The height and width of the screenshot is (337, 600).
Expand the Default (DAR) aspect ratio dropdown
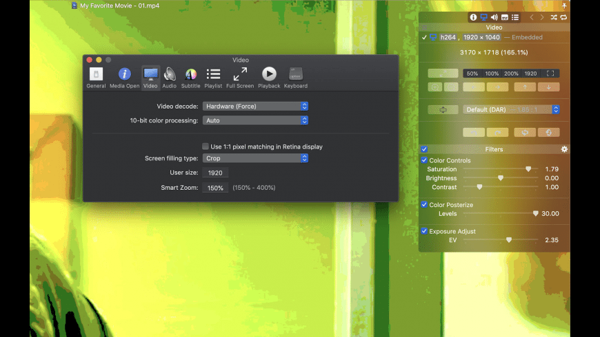click(x=511, y=109)
